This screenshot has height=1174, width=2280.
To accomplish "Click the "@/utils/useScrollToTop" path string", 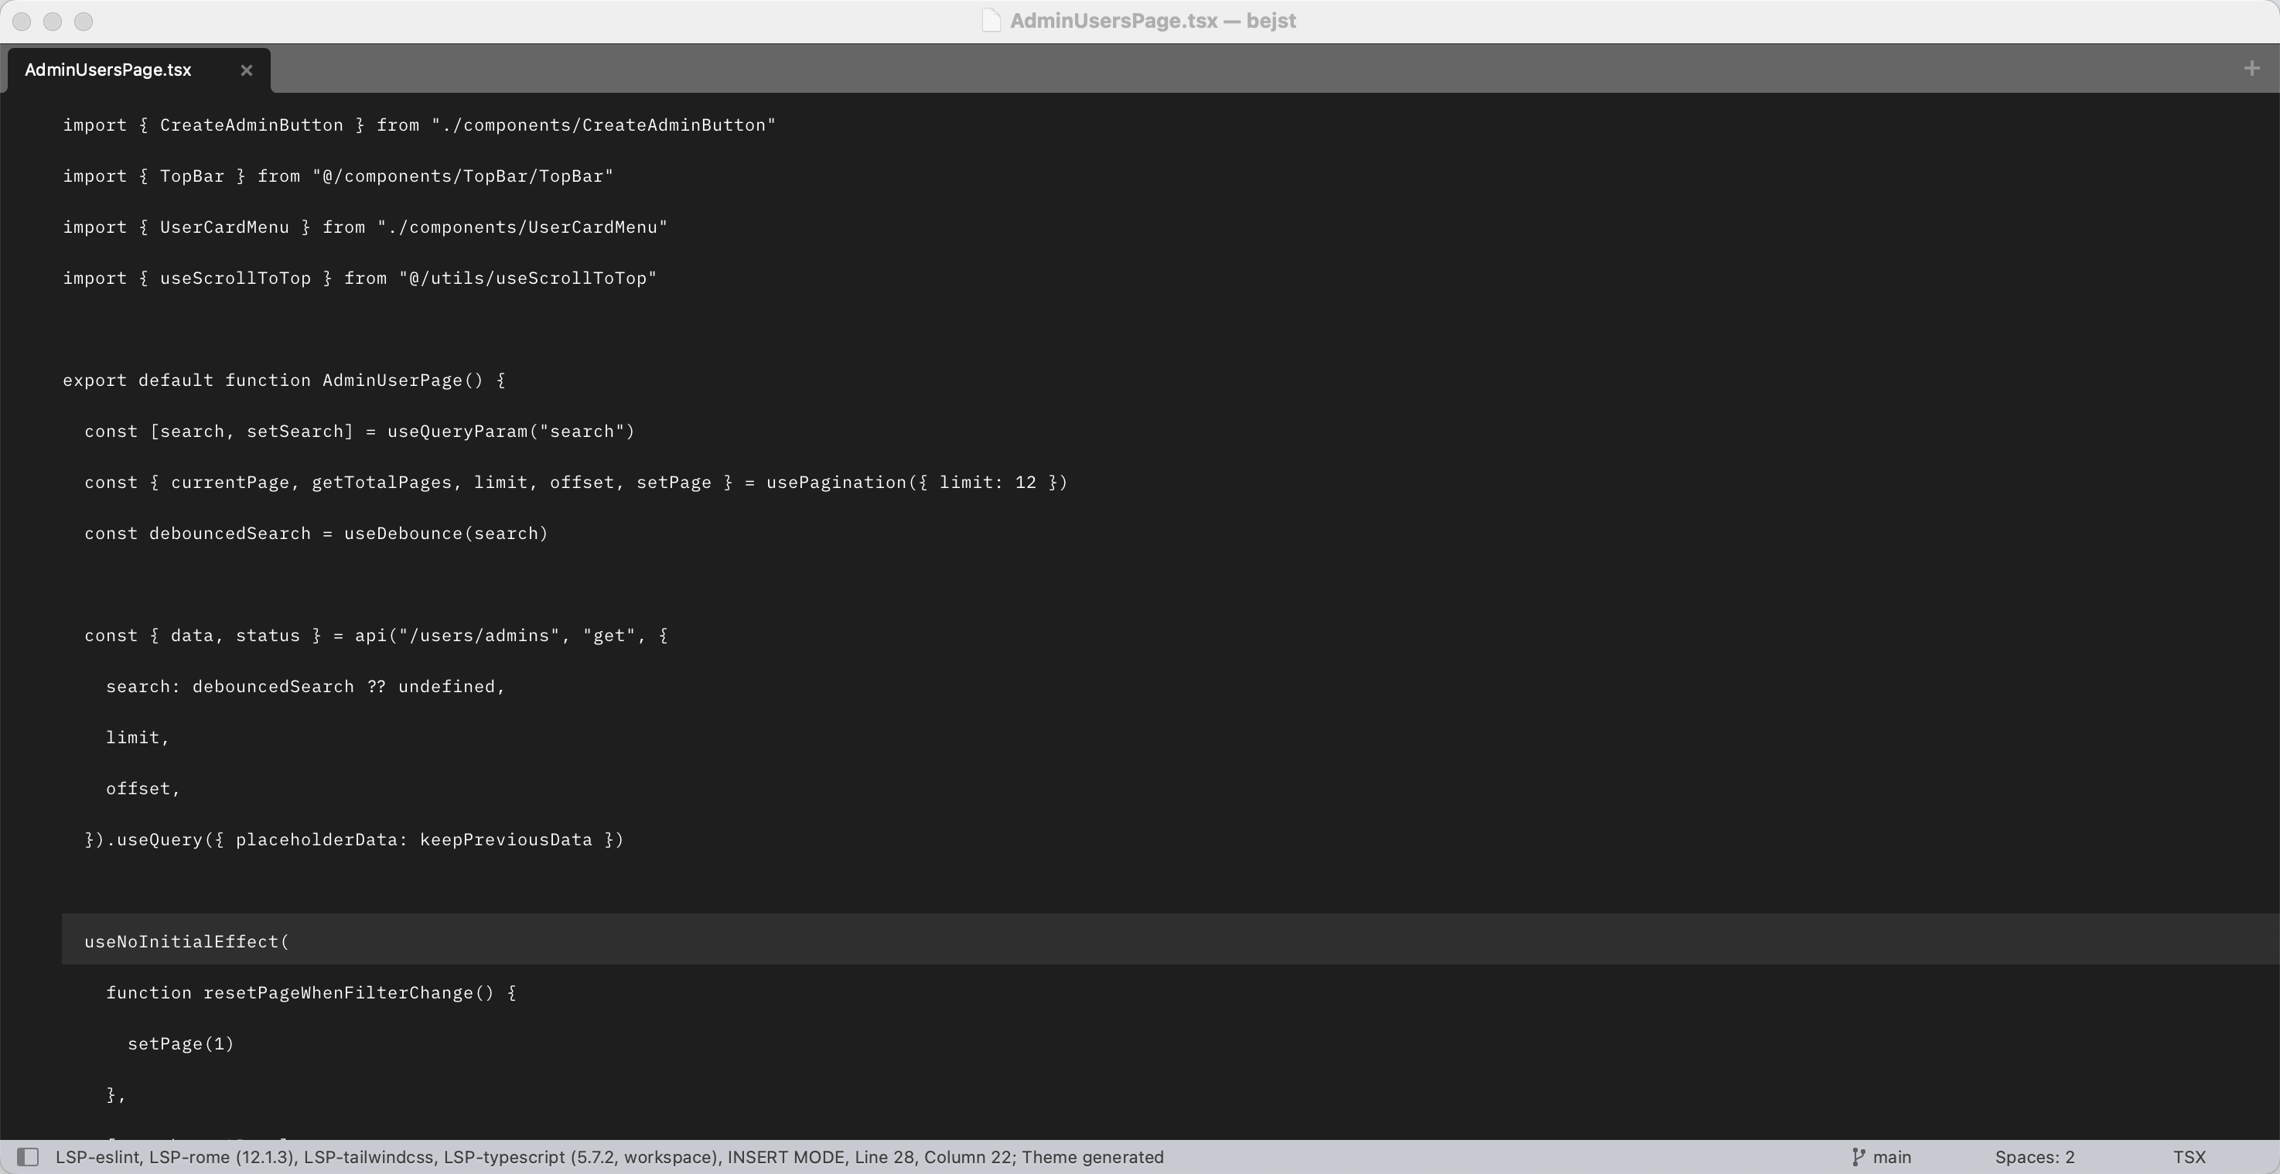I will (528, 278).
